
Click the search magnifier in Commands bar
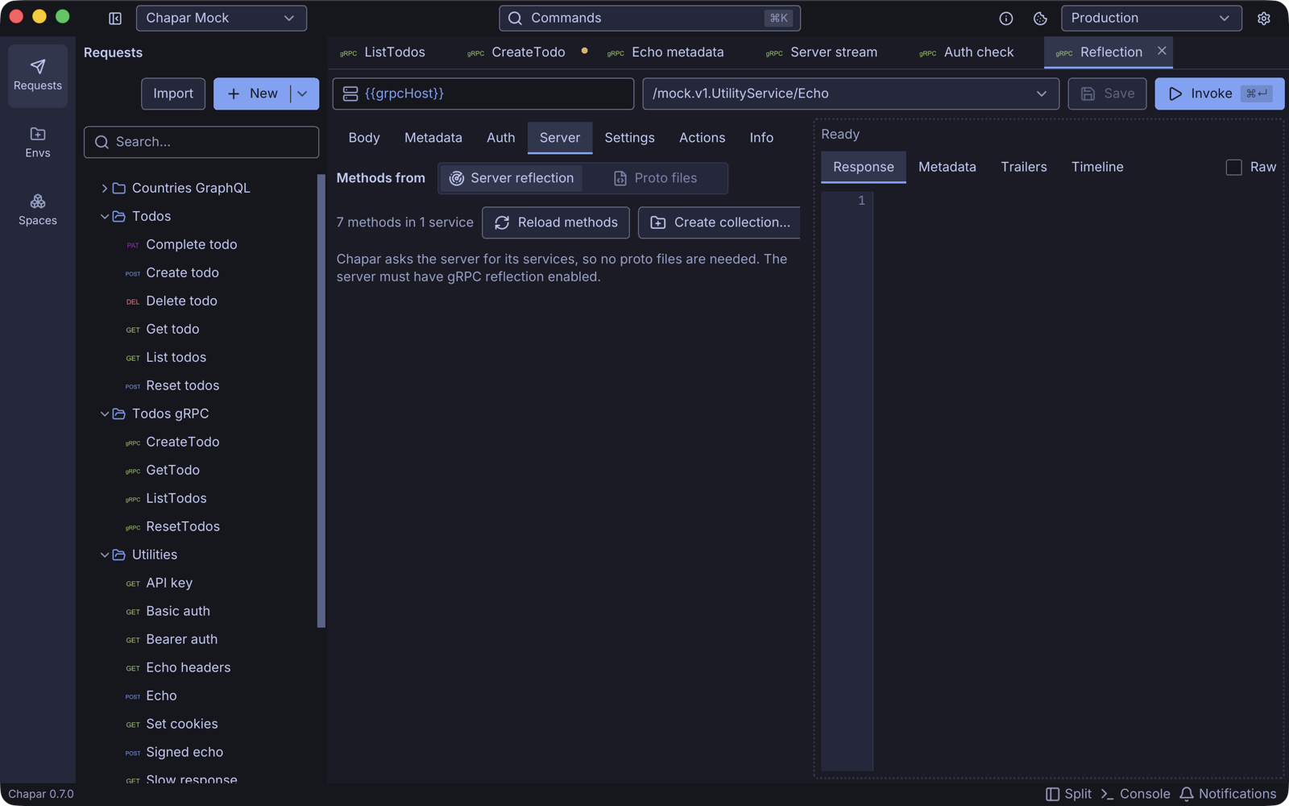coord(516,19)
